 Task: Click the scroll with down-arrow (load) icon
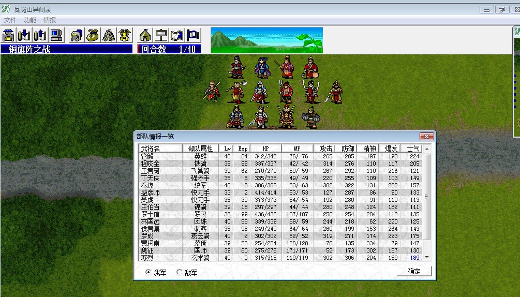tap(24, 35)
